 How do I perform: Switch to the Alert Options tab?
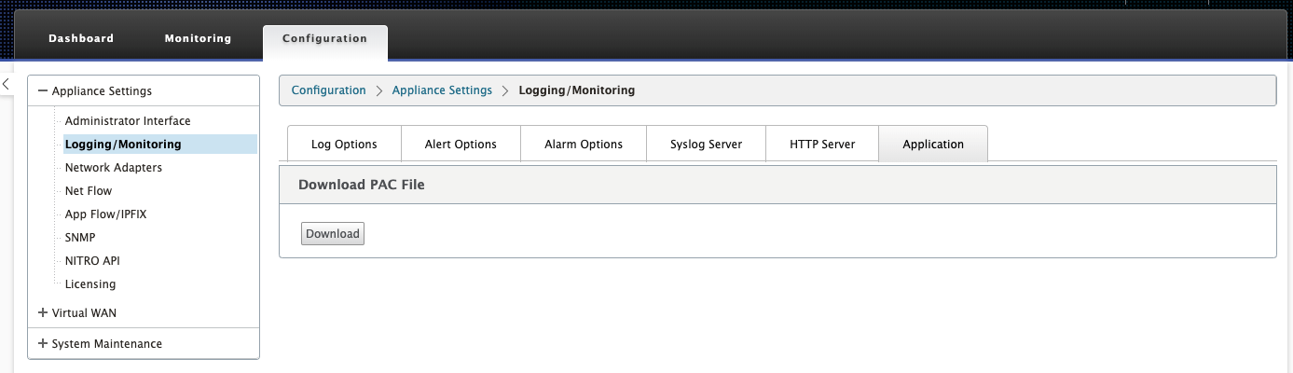pos(461,145)
